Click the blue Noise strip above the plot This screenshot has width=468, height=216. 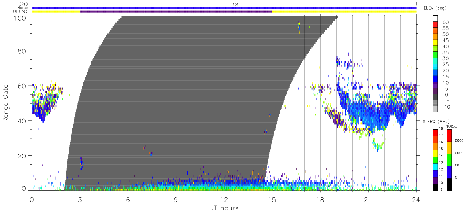224,8
